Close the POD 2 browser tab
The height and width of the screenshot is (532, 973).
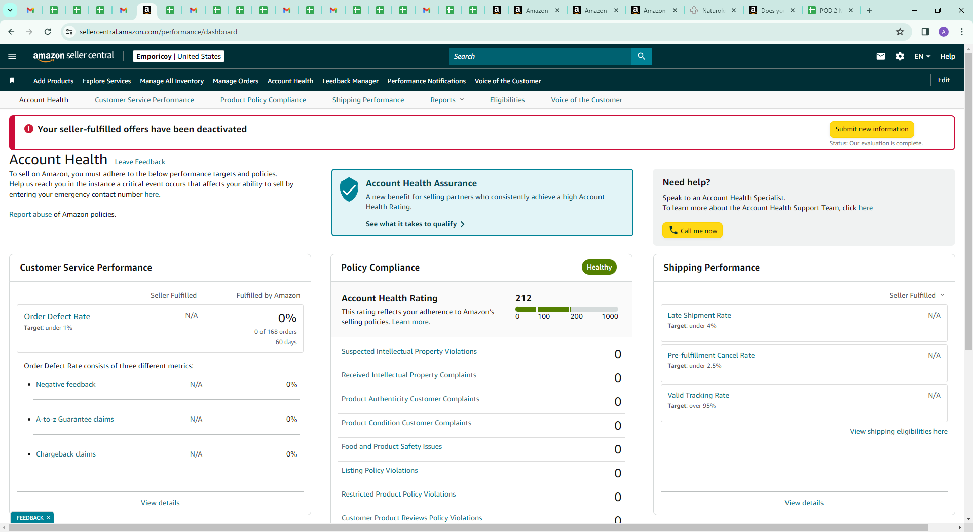click(851, 10)
